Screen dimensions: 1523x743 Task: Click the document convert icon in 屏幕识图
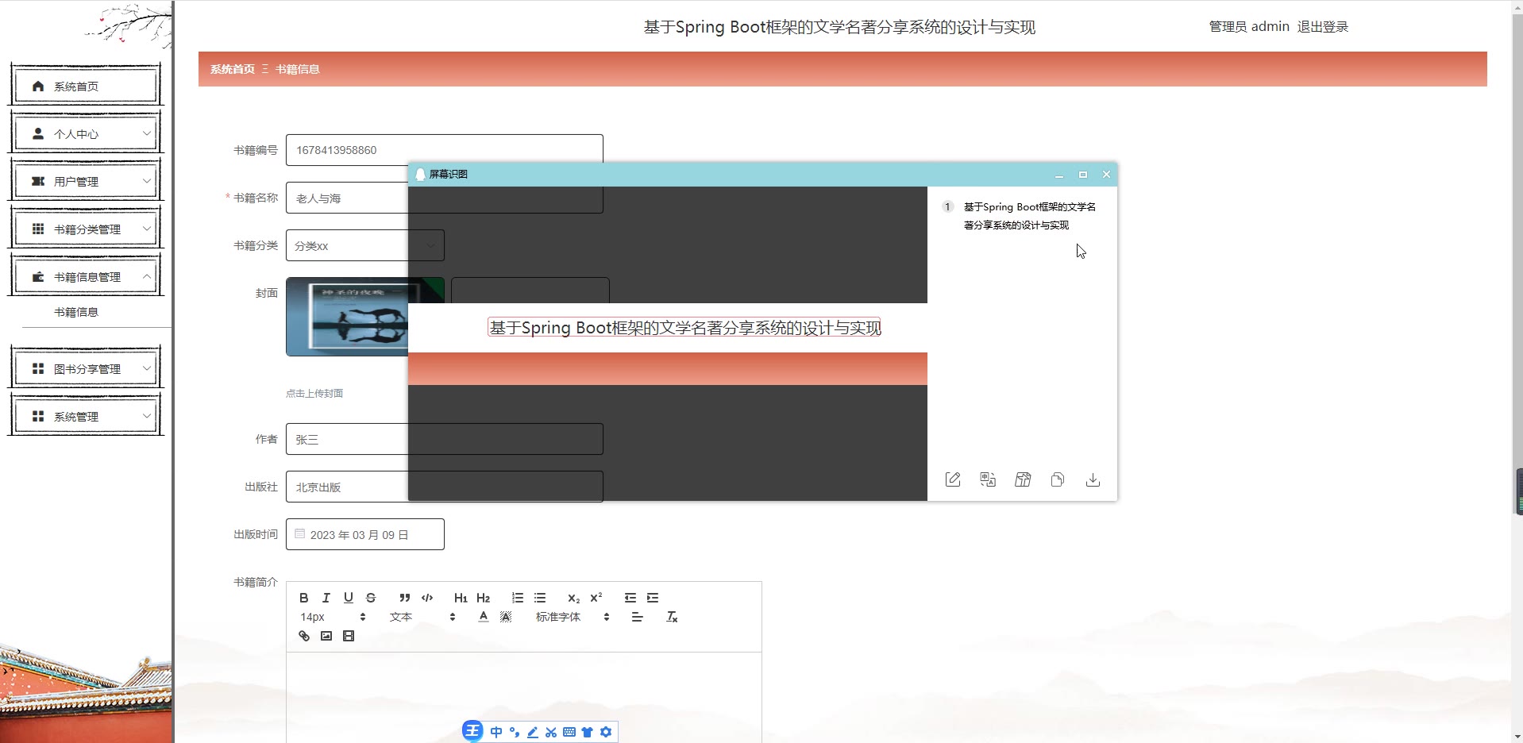pos(1023,479)
